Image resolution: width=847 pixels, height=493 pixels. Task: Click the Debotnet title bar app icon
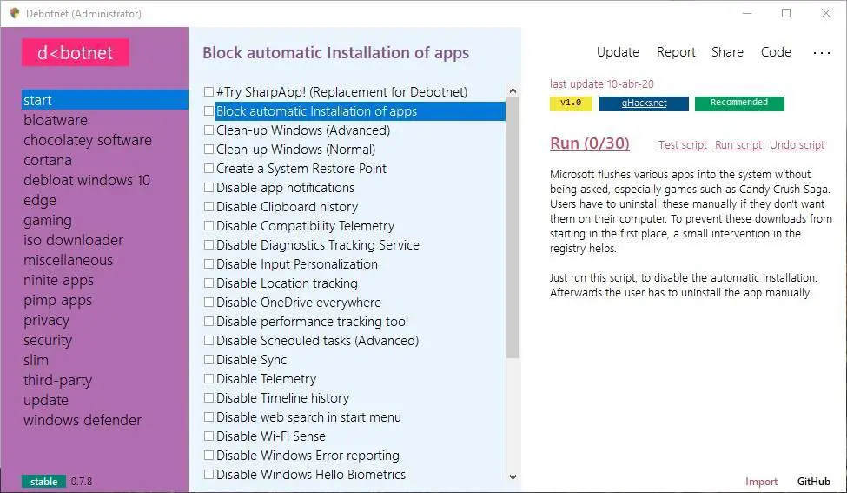pos(14,13)
